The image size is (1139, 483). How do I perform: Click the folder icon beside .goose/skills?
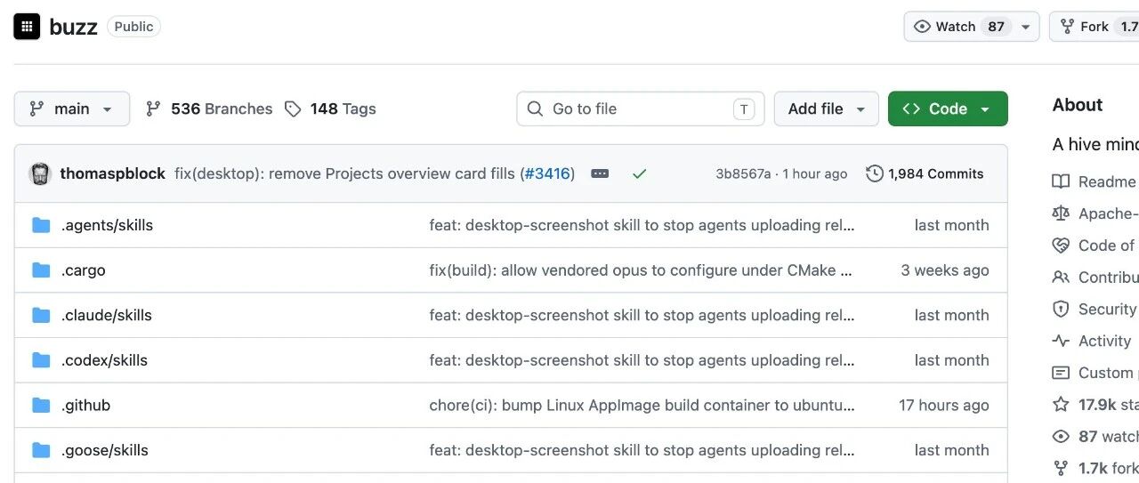click(x=41, y=450)
